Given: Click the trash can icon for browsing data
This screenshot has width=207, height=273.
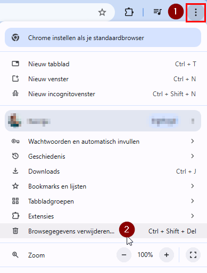Looking at the screenshot, I should pos(15,231).
